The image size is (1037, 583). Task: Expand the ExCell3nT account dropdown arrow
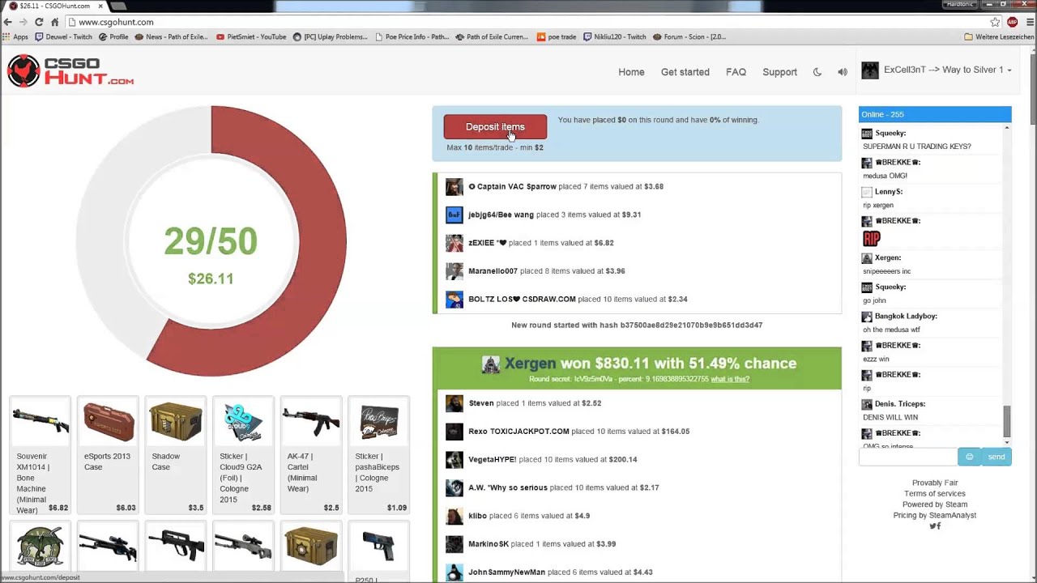pyautogui.click(x=1009, y=70)
